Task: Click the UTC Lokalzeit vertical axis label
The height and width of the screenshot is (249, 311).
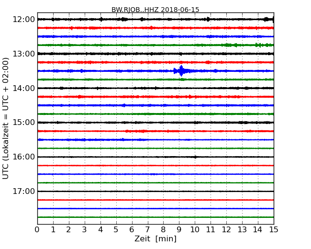Action: click(x=6, y=118)
